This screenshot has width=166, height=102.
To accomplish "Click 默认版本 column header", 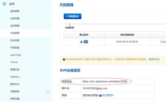I will click(84, 35).
